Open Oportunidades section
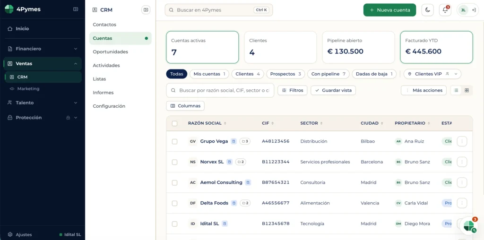 click(x=121, y=52)
